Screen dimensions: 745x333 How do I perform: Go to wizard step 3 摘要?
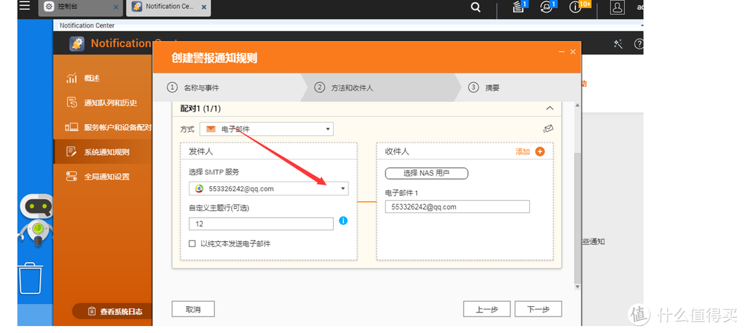484,88
